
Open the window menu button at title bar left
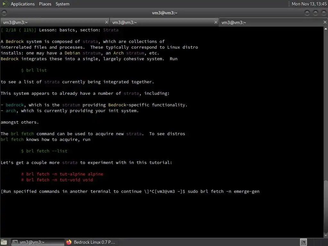tap(4, 13)
